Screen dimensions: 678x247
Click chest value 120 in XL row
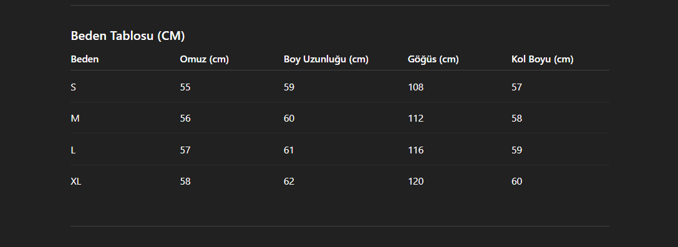coord(415,182)
